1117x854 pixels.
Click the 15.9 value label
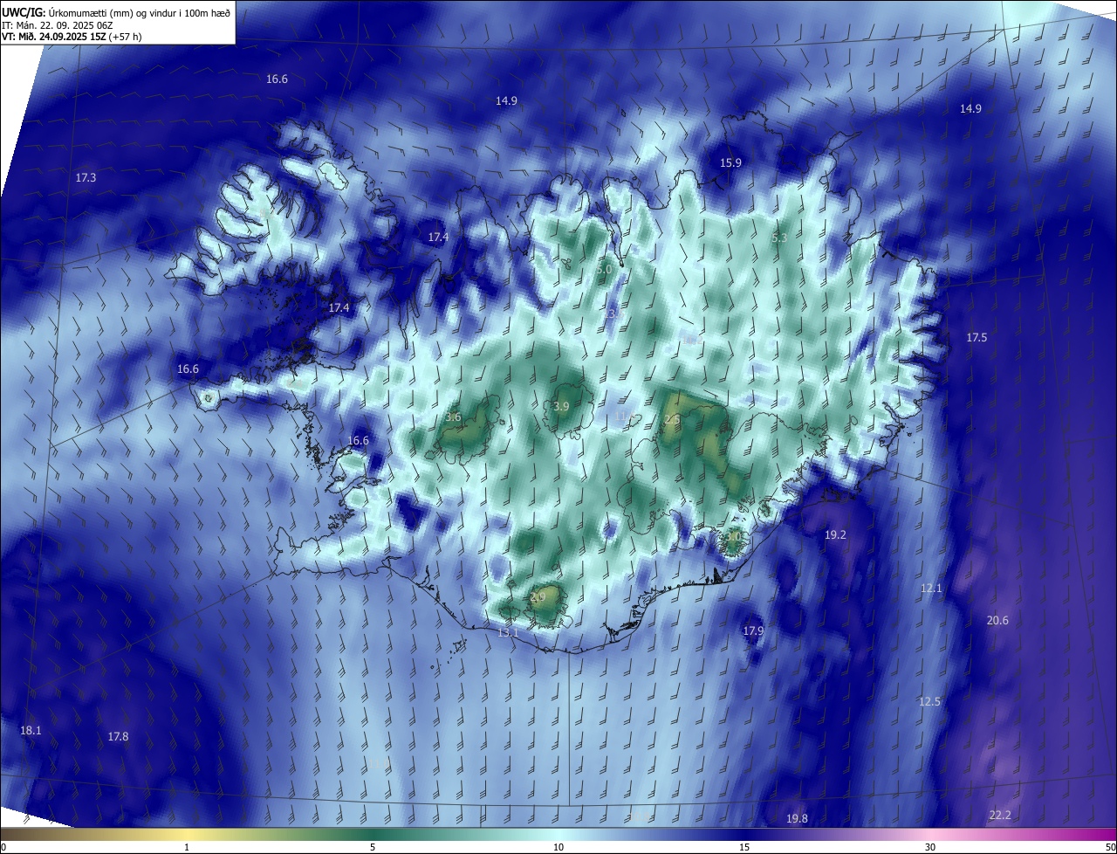pos(730,163)
